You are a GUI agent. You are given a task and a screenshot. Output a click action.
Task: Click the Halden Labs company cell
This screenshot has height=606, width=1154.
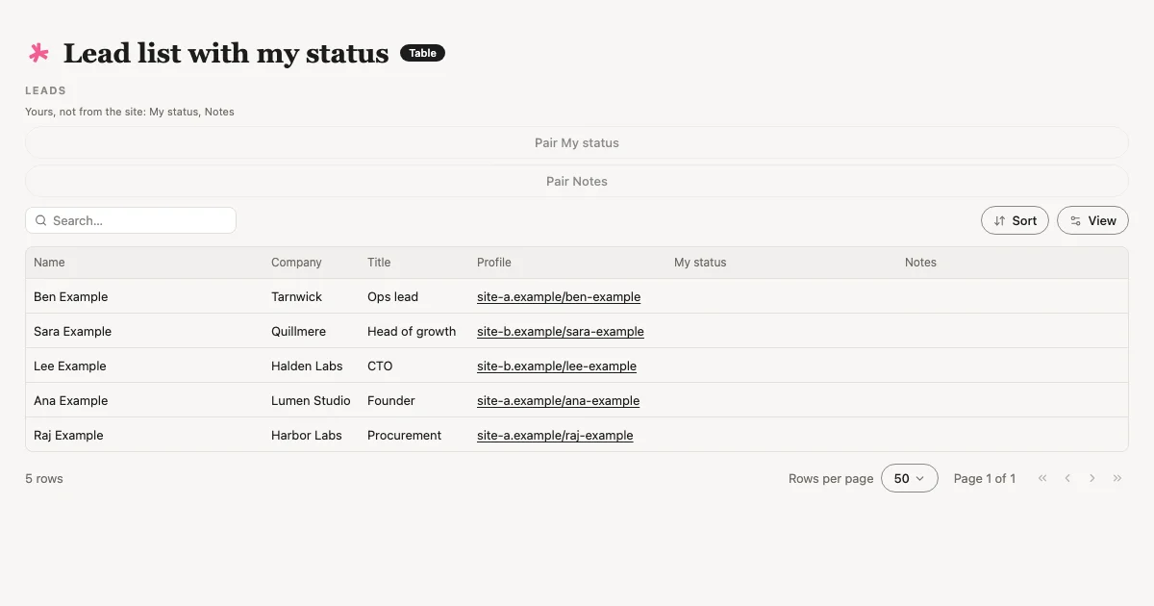tap(307, 366)
